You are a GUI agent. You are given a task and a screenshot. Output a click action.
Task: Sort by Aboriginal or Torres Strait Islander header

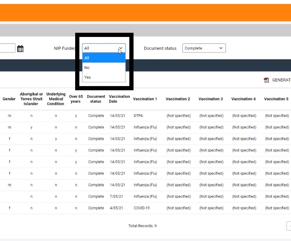click(31, 99)
